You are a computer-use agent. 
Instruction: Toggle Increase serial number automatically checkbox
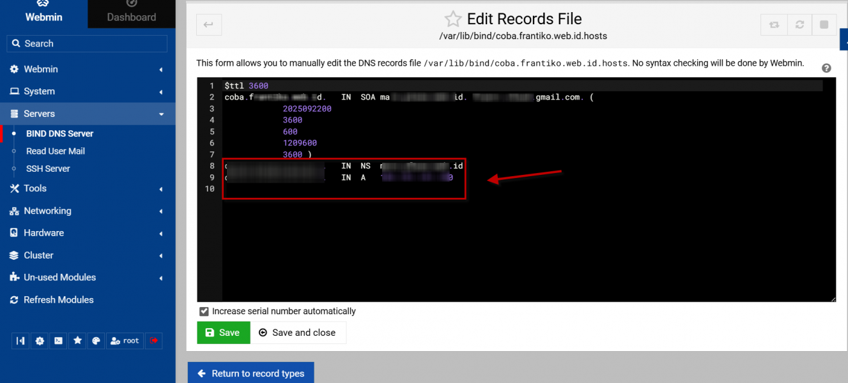point(204,312)
